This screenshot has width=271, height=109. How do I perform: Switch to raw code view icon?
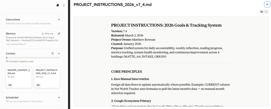point(266,12)
